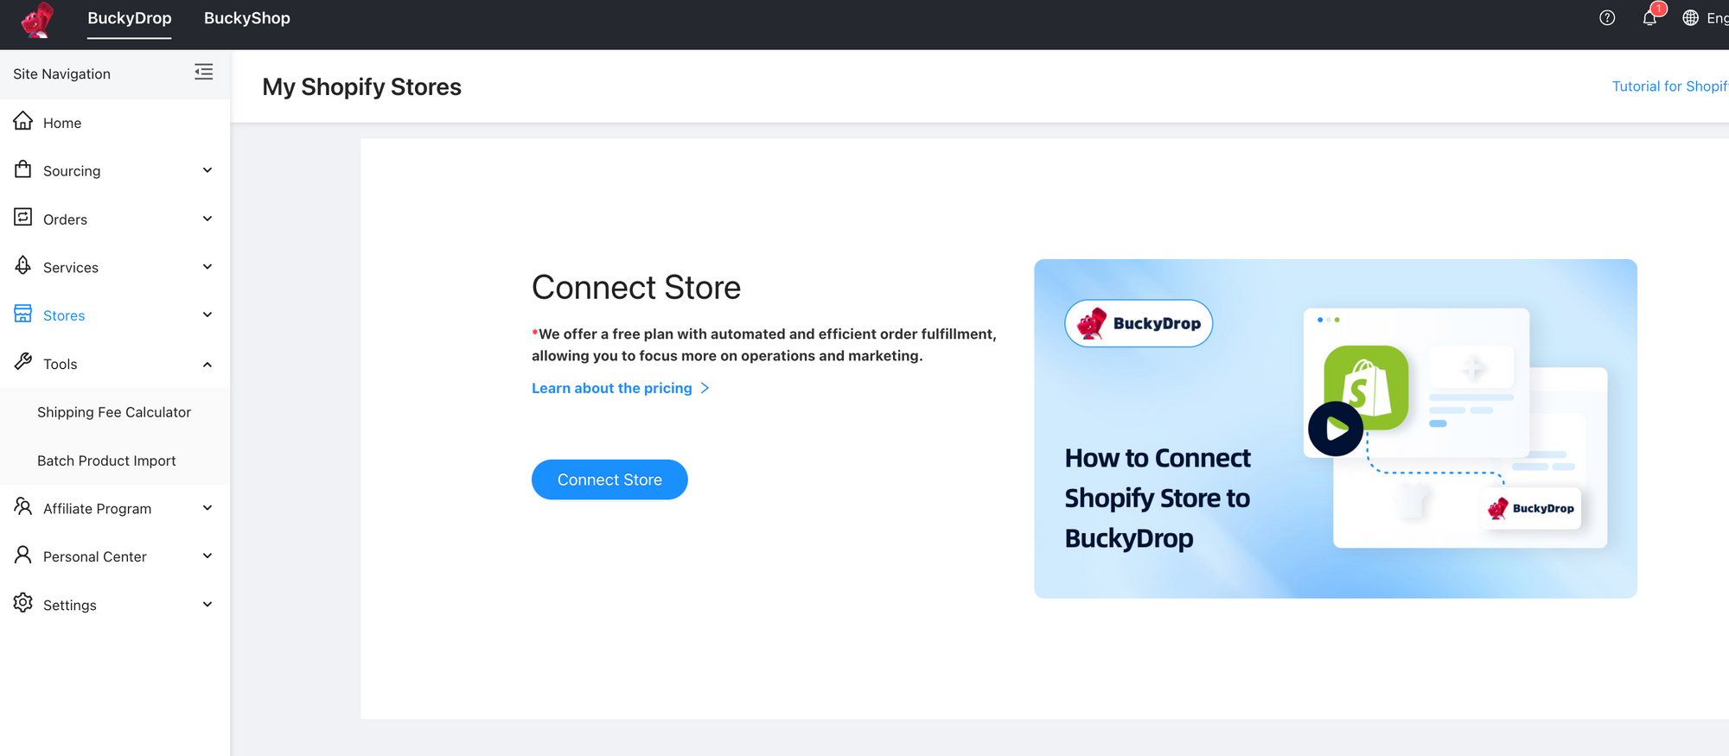The height and width of the screenshot is (756, 1729).
Task: Click the Orders list icon
Action: point(23,218)
